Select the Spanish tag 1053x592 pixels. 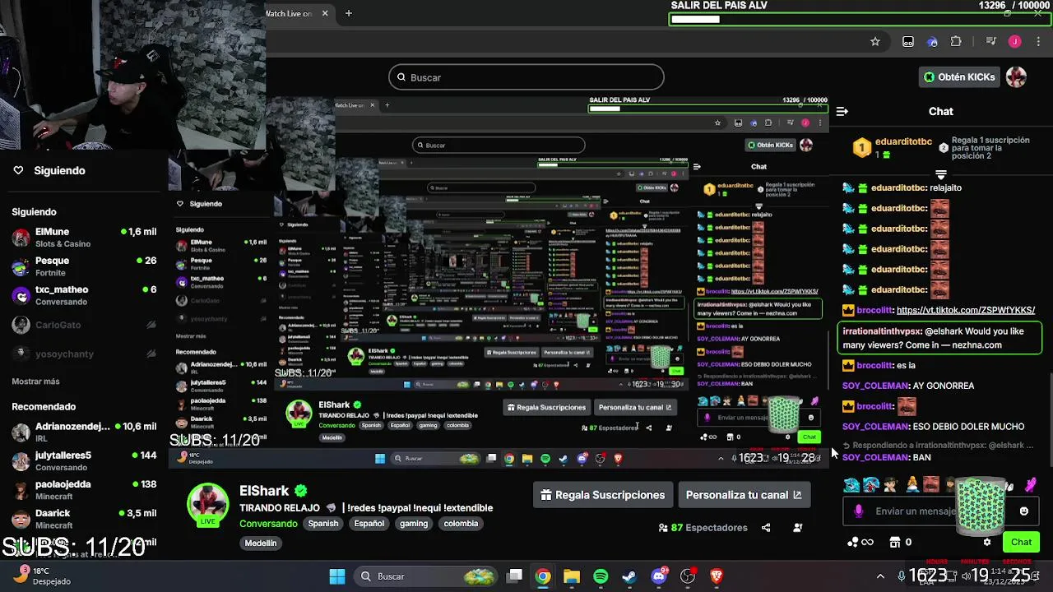click(323, 524)
